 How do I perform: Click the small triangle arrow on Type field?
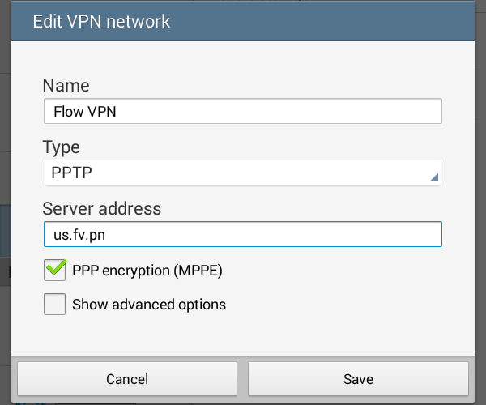point(434,177)
